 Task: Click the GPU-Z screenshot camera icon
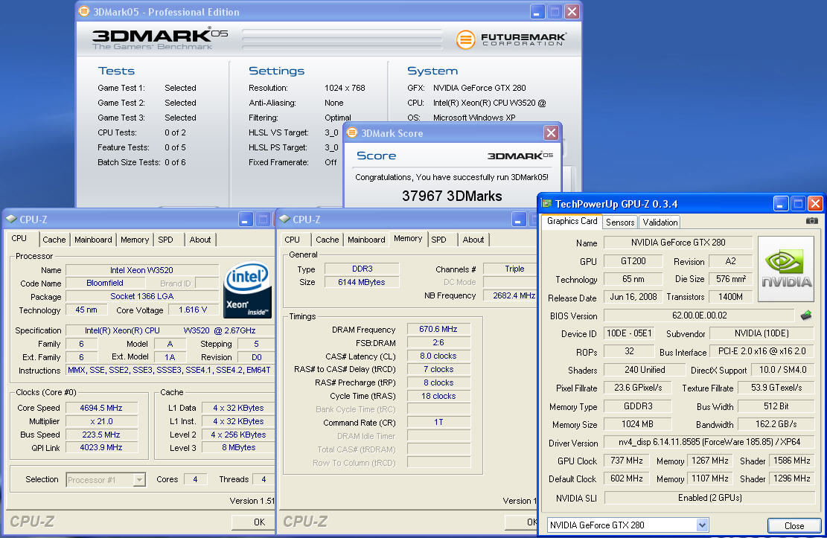812,221
